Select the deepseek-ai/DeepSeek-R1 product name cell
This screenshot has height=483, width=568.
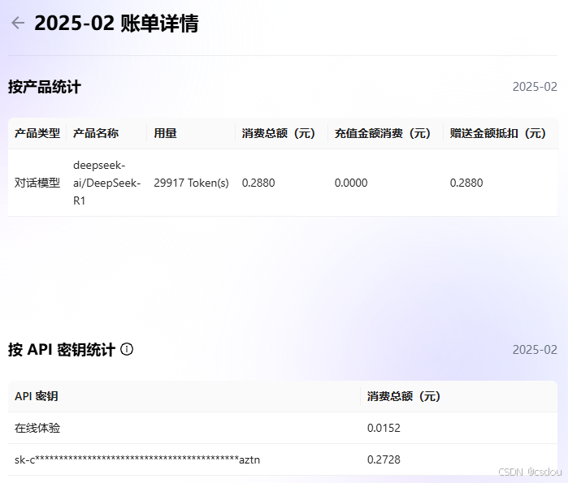(x=107, y=183)
